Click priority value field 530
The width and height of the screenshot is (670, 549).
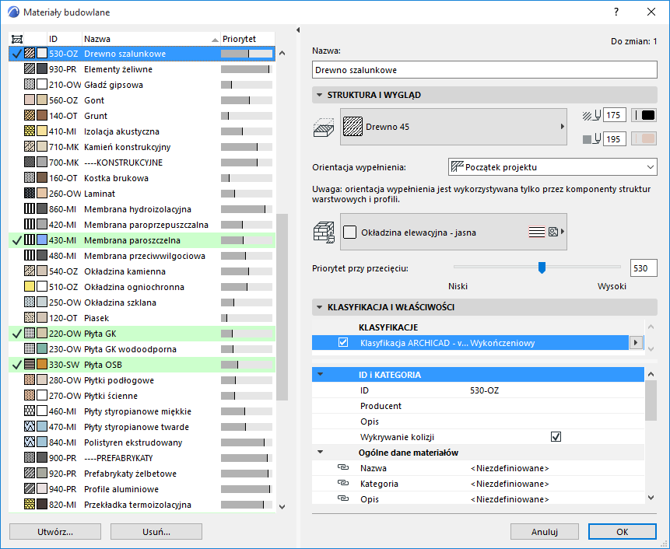click(x=644, y=268)
